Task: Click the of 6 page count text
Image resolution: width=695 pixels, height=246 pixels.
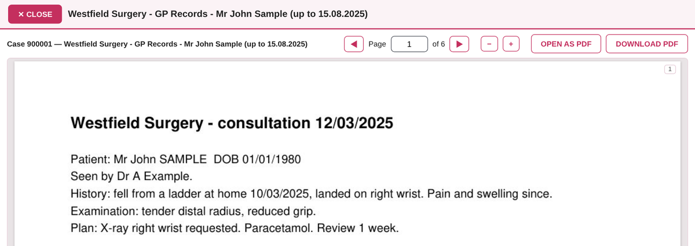Action: click(x=438, y=44)
